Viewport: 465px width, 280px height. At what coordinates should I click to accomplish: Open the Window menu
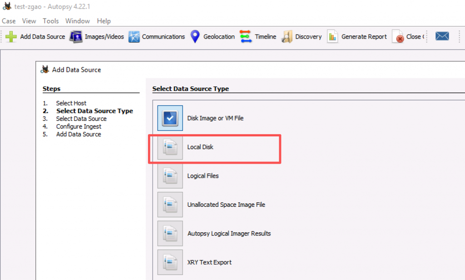click(78, 21)
